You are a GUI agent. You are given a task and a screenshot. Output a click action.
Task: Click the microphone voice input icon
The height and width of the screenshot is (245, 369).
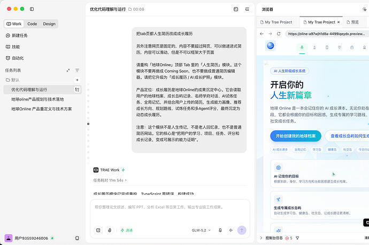pyautogui.click(x=220, y=230)
